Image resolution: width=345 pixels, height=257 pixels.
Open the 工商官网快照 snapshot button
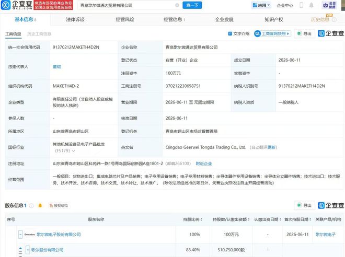click(272, 33)
